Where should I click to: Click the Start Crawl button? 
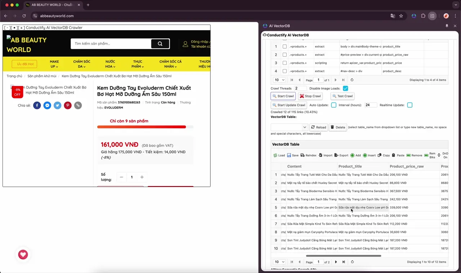[283, 96]
